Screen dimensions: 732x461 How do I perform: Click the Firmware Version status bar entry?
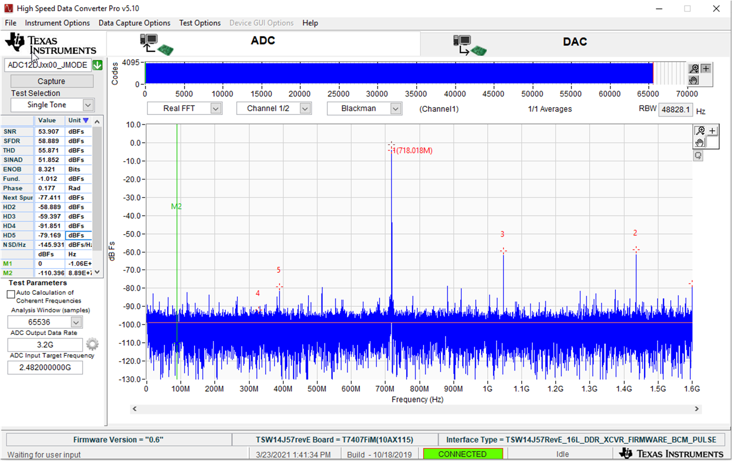coord(118,440)
